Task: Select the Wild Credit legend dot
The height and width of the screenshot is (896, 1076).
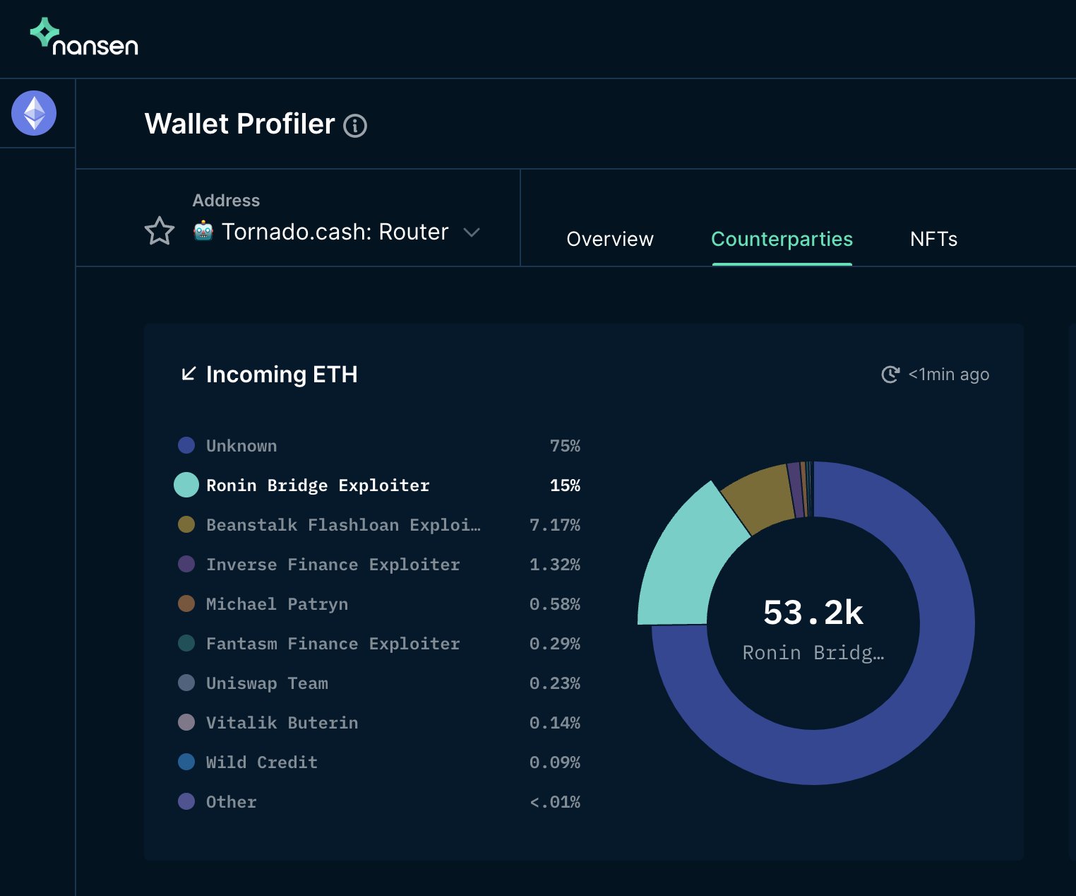Action: click(x=186, y=762)
